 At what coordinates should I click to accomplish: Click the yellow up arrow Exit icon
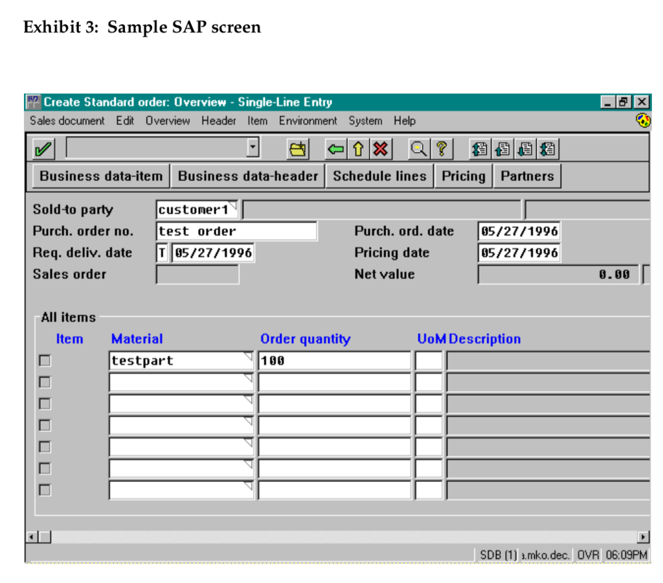[x=359, y=149]
